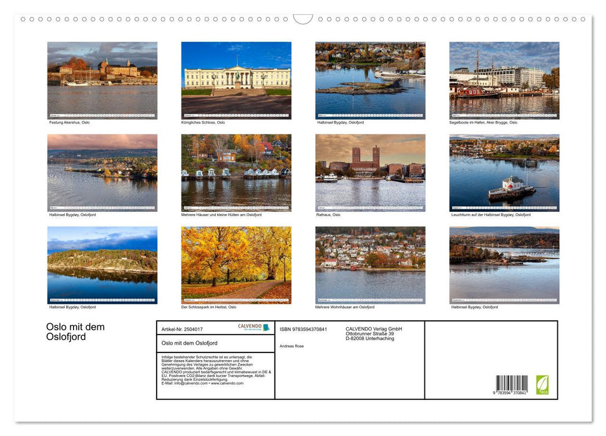Click the copyright notice paragraph beginning 'Infolge bestehender Schutzrechte'
Image resolution: width=606 pixels, height=436 pixels.
click(217, 370)
